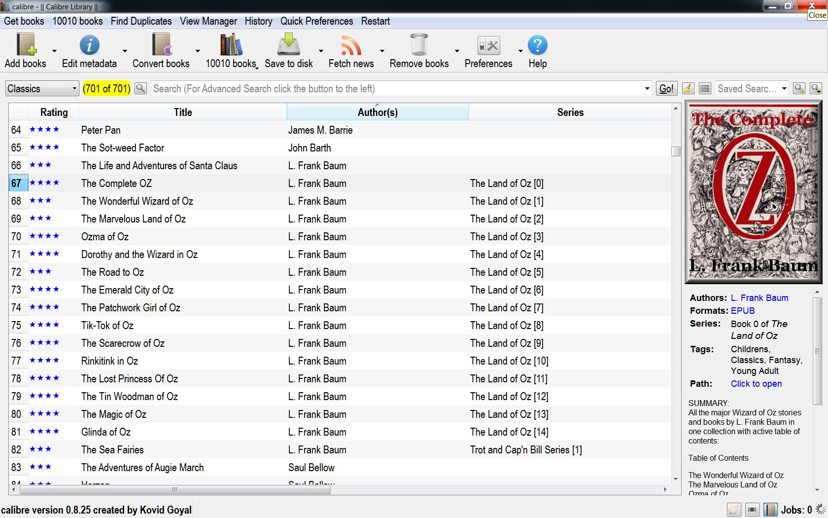The width and height of the screenshot is (828, 518).
Task: Click the 'Click to open' path link
Action: [x=756, y=384]
